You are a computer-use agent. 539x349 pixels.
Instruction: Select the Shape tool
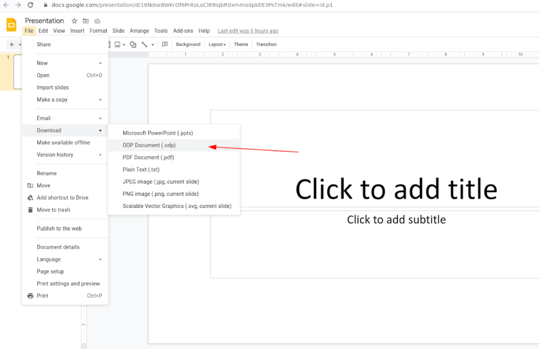coord(133,44)
